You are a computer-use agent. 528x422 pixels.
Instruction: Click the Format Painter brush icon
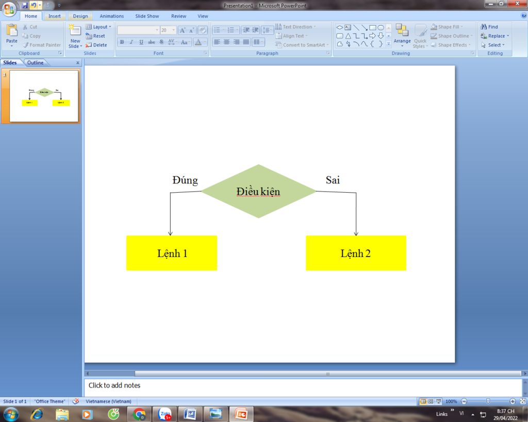click(x=26, y=45)
